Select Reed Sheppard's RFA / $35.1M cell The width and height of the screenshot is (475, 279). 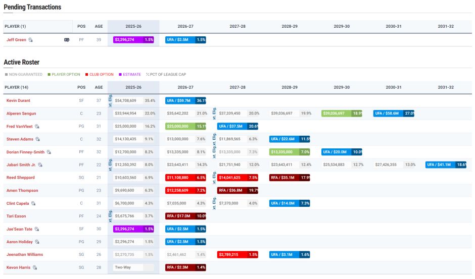tap(290, 178)
